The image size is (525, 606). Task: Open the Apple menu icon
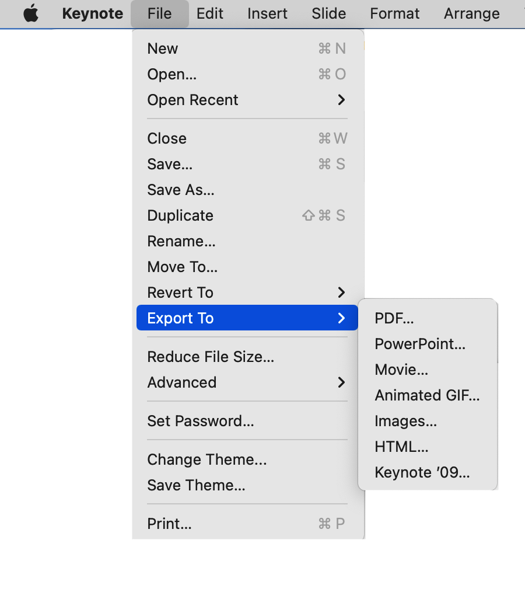(31, 13)
